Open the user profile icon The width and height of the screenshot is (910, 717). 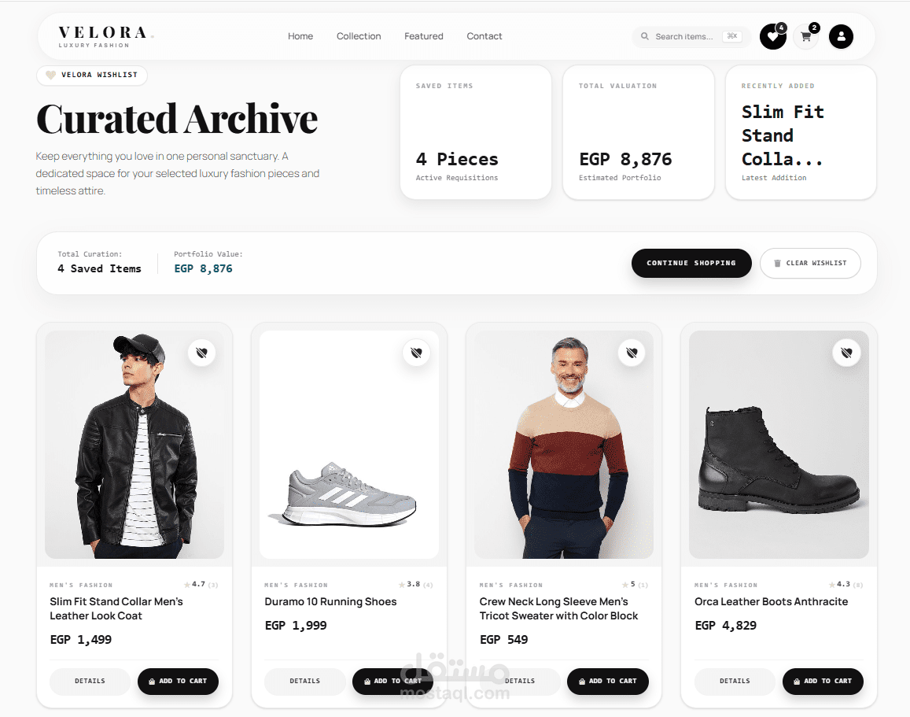841,36
